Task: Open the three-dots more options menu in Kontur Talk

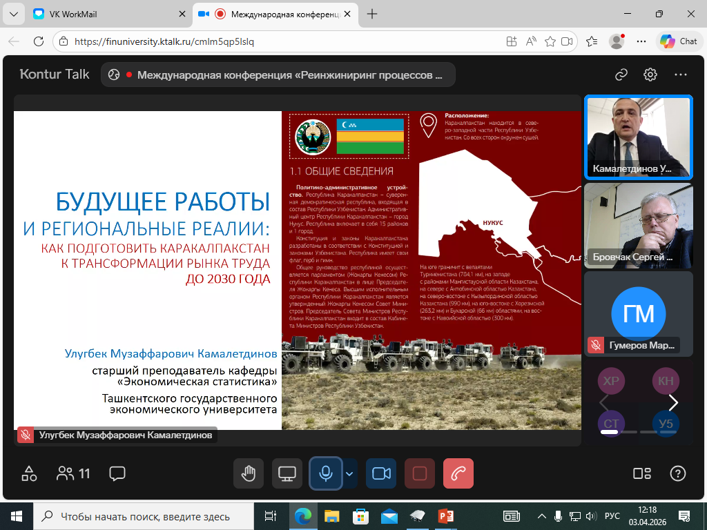Action: point(681,75)
